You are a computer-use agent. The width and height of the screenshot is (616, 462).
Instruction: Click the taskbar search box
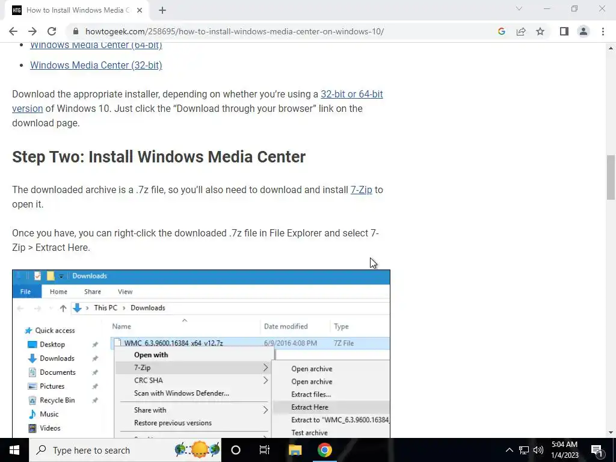125,450
